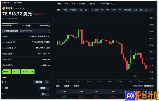This screenshot has height=101, width=159.
Task: Expand market cap value chevron
Action: coord(49,36)
